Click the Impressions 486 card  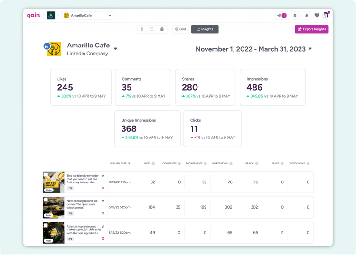[x=272, y=87]
